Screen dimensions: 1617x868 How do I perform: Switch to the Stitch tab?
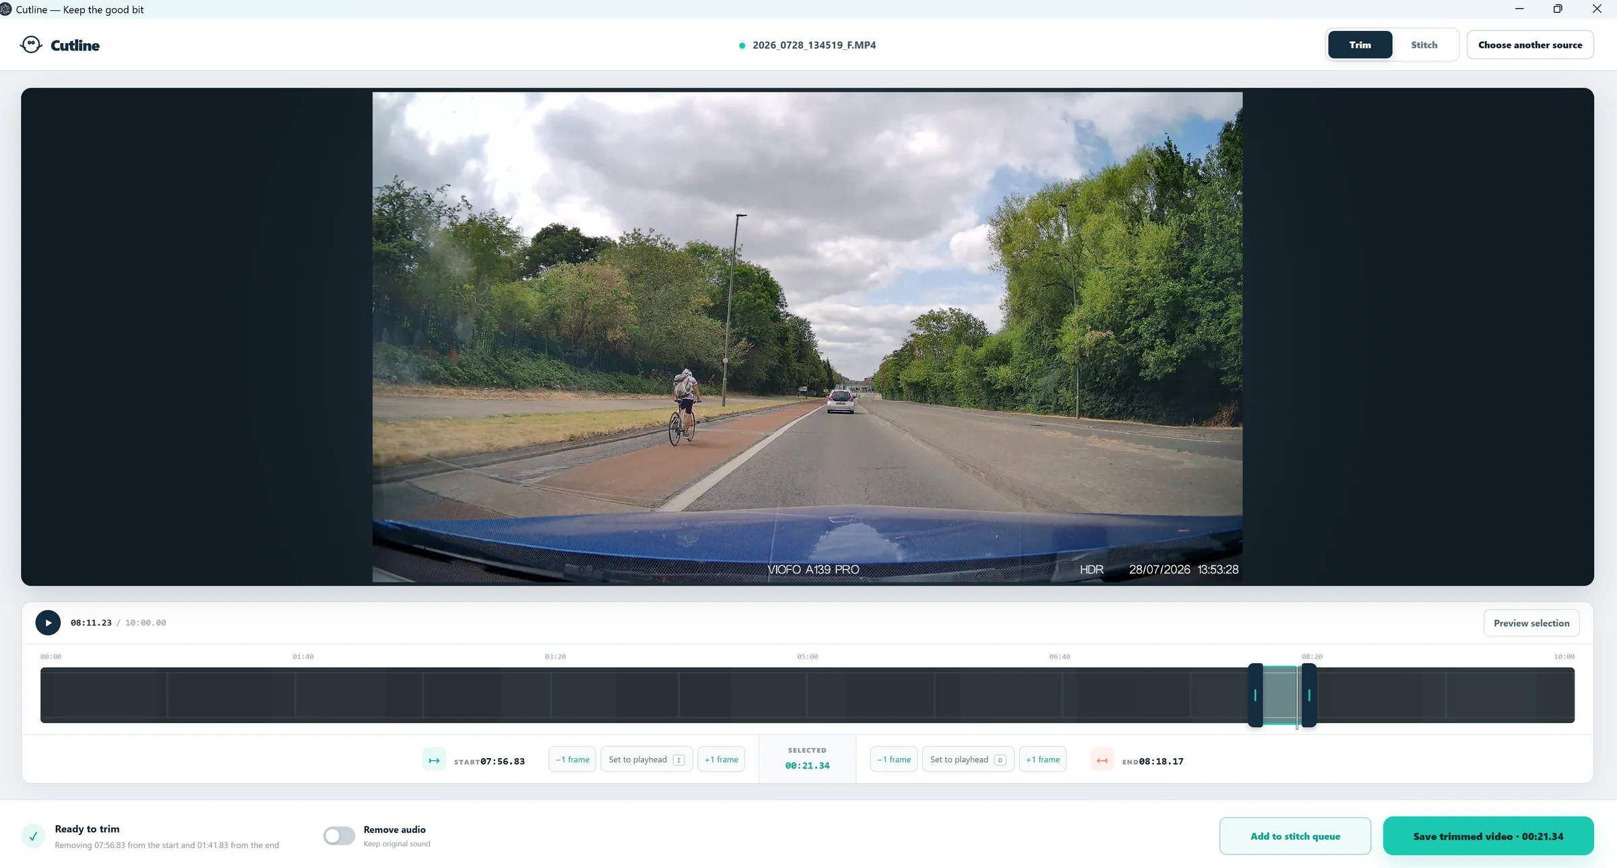click(x=1424, y=44)
